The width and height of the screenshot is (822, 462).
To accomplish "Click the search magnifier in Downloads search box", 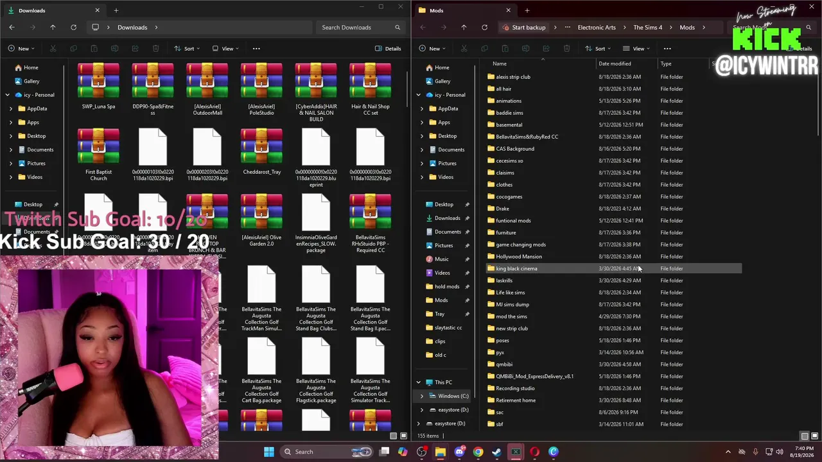I will pyautogui.click(x=398, y=28).
